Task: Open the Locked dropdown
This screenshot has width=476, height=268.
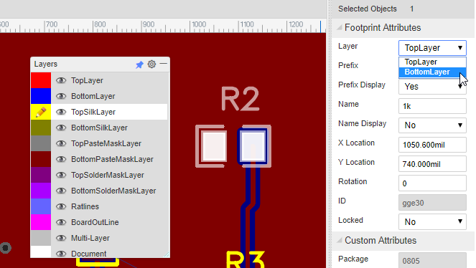Action: 432,222
